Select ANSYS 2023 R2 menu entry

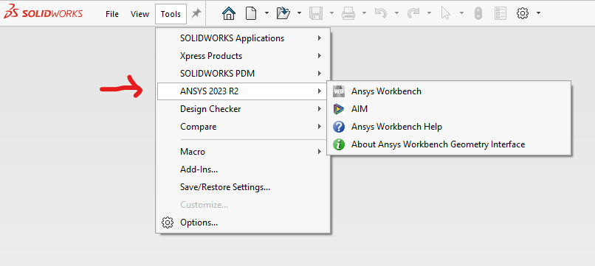pyautogui.click(x=243, y=91)
